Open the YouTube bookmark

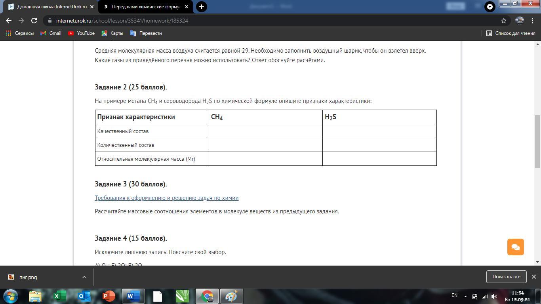[81, 33]
